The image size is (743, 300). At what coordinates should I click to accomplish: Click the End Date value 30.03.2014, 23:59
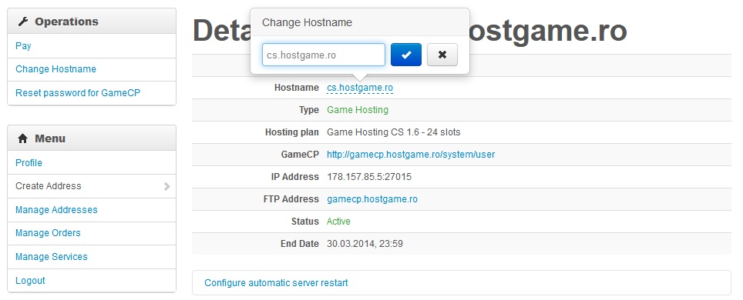coord(365,244)
